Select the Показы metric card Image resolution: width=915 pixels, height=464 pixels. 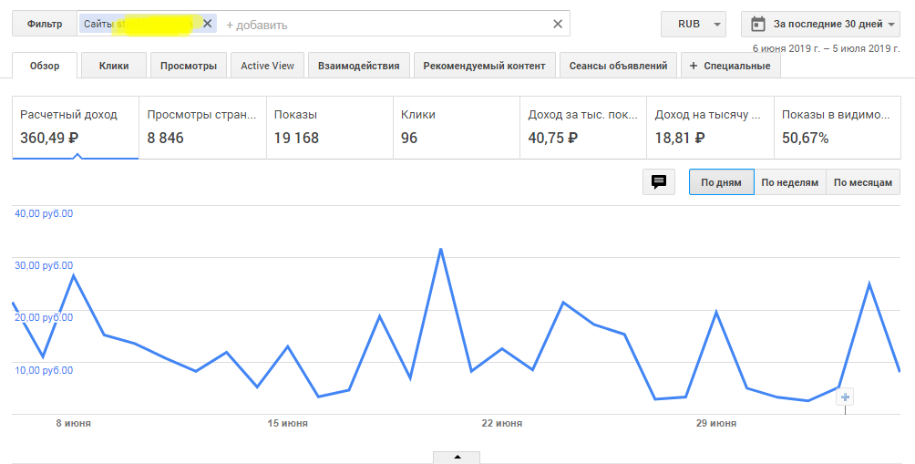[330, 128]
